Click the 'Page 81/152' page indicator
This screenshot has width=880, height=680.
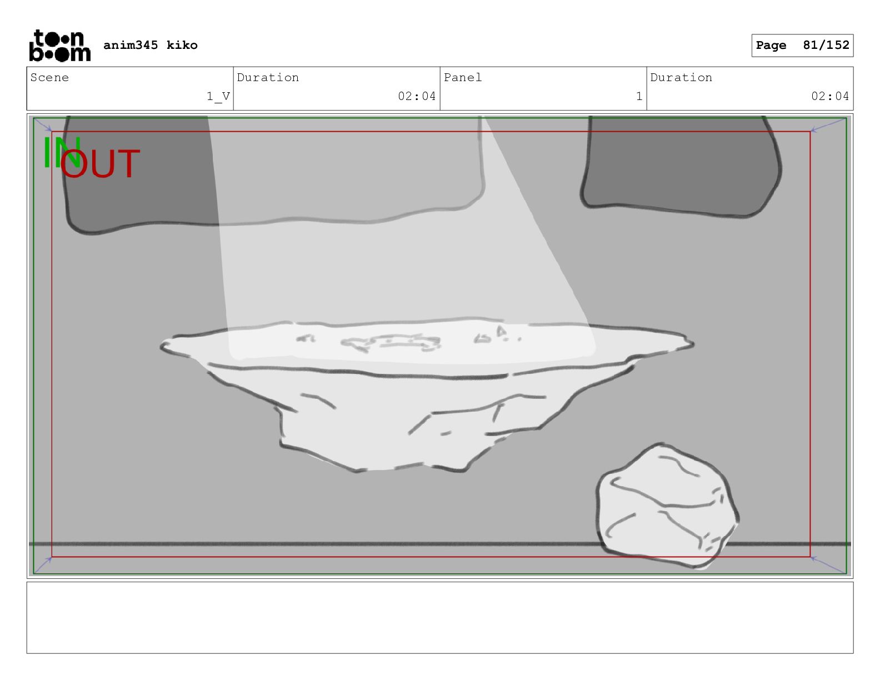coord(802,46)
